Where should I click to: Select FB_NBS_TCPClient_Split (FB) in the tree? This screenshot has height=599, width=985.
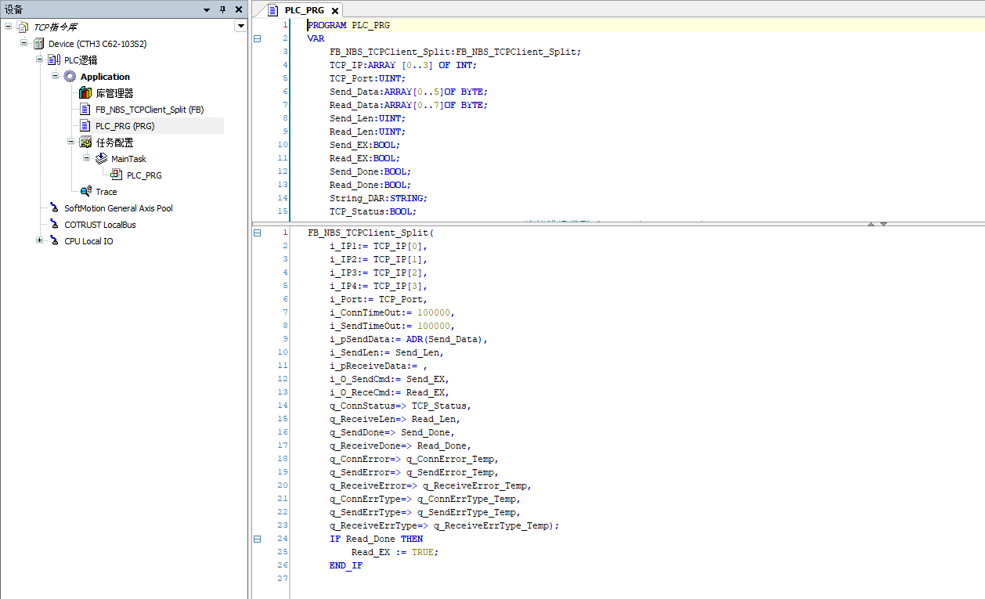pyautogui.click(x=150, y=110)
